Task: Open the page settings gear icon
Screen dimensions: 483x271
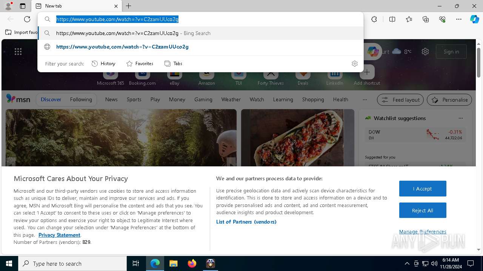Action: click(425, 52)
